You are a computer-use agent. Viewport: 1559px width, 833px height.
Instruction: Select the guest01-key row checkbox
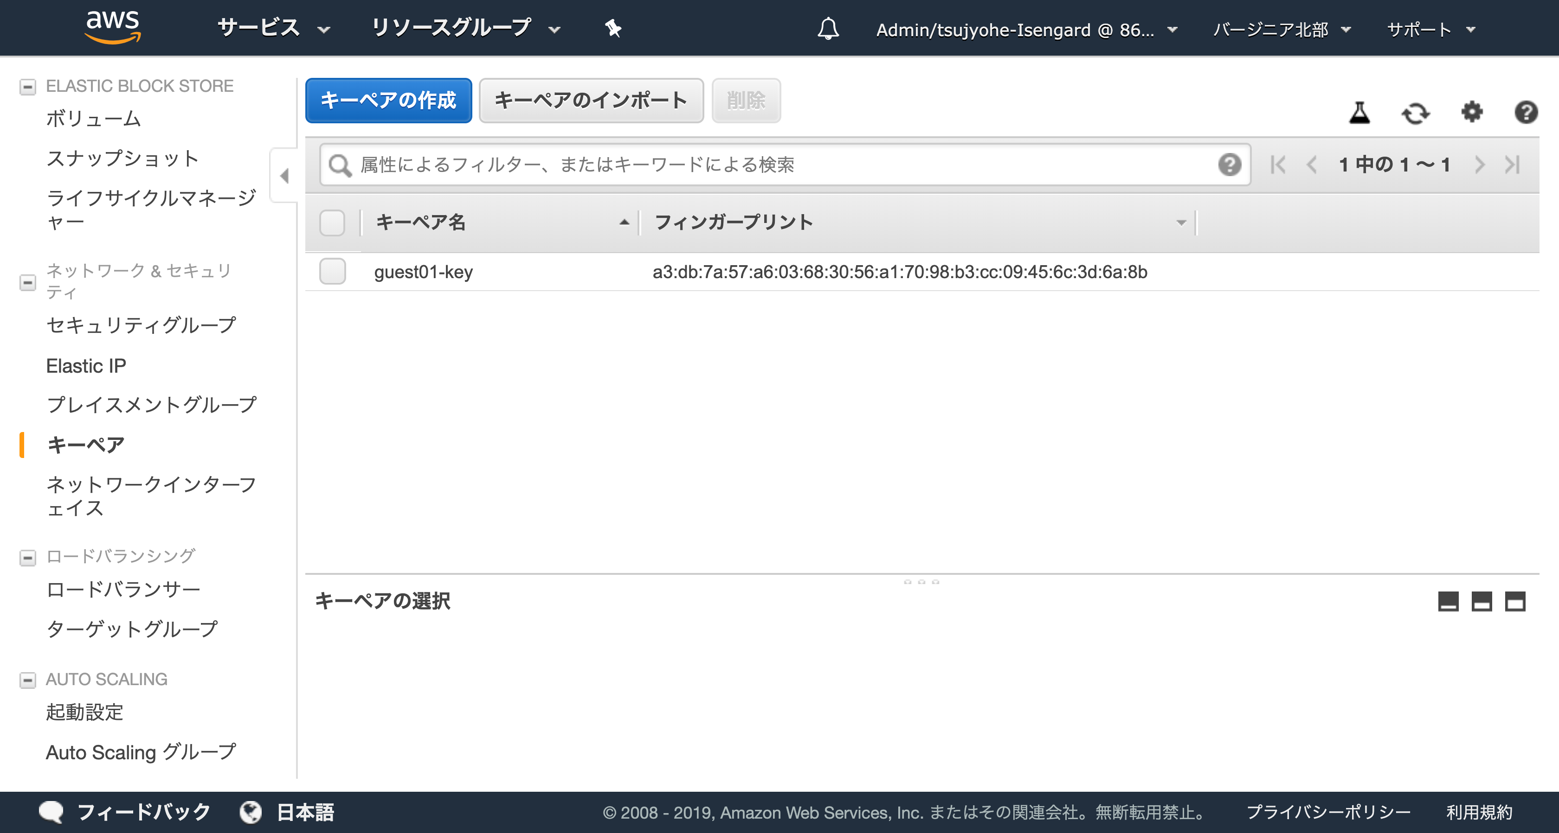tap(332, 272)
